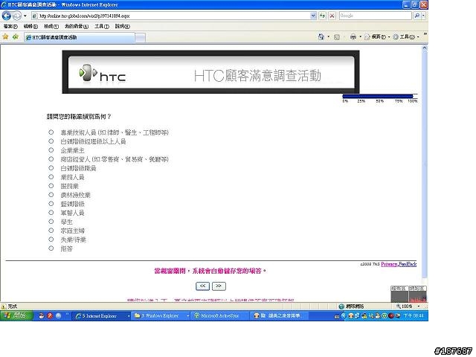Open the 我的最愛 (Favorites) menu
The image size is (476, 357).
click(77, 27)
